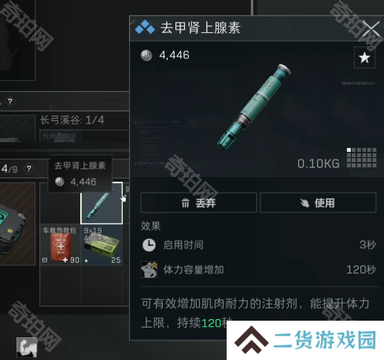Click the large injector preview image
The image size is (384, 360).
coord(254,107)
